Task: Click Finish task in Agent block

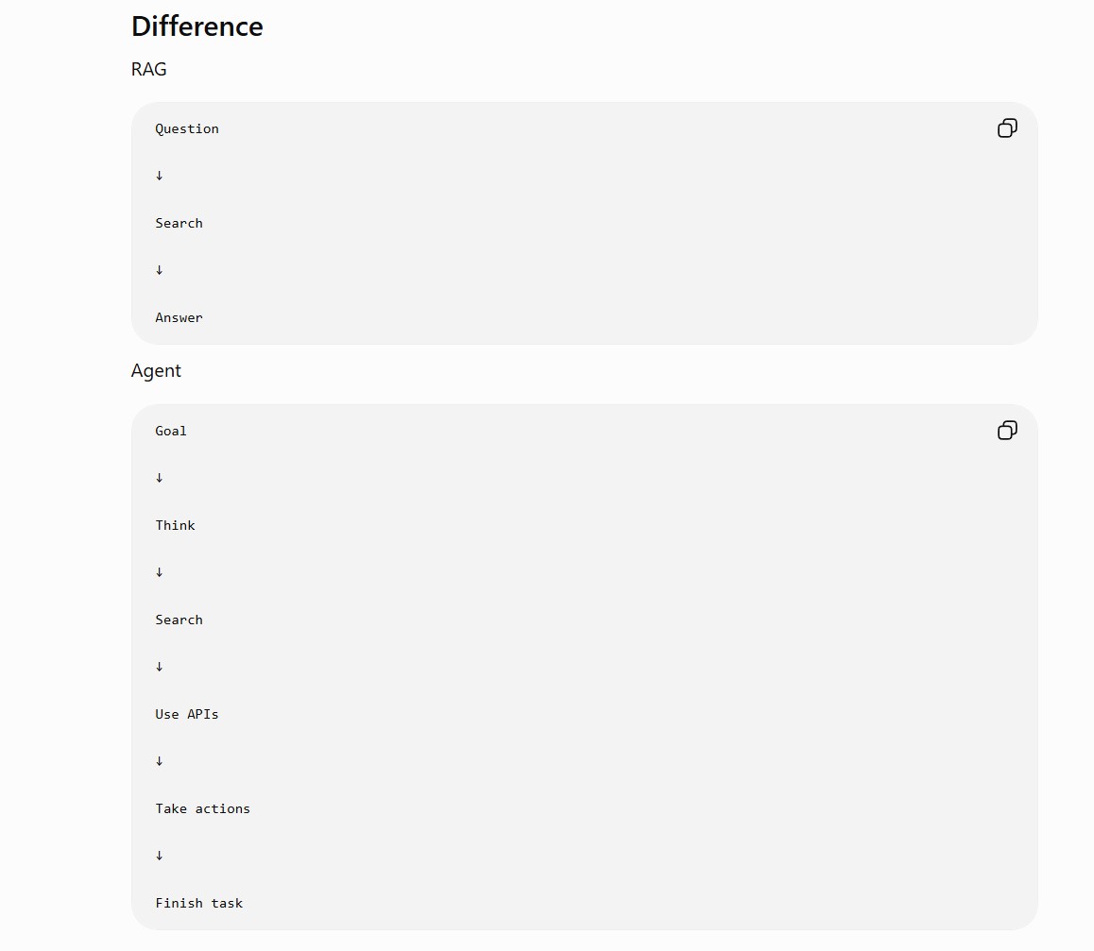Action: pyautogui.click(x=198, y=903)
